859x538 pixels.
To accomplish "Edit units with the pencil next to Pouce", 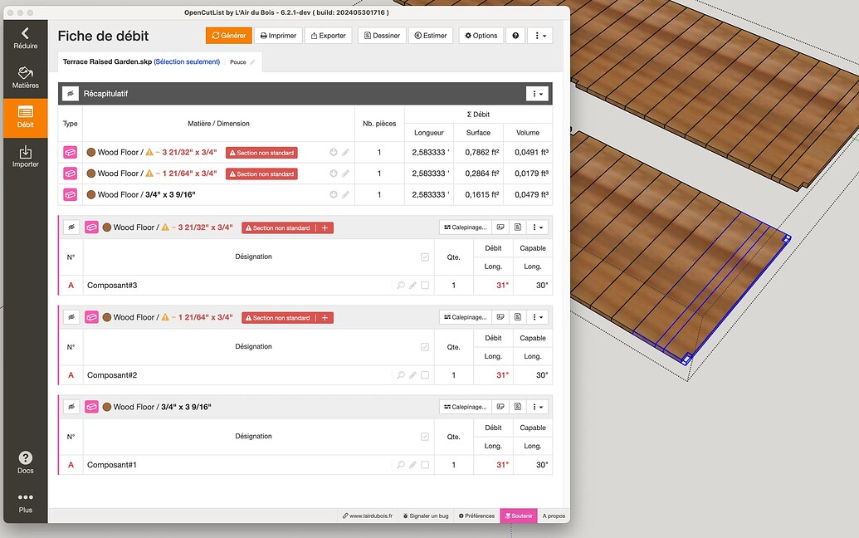I will pos(252,61).
